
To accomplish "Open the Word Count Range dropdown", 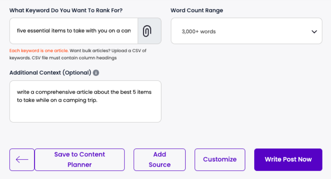I will [246, 31].
